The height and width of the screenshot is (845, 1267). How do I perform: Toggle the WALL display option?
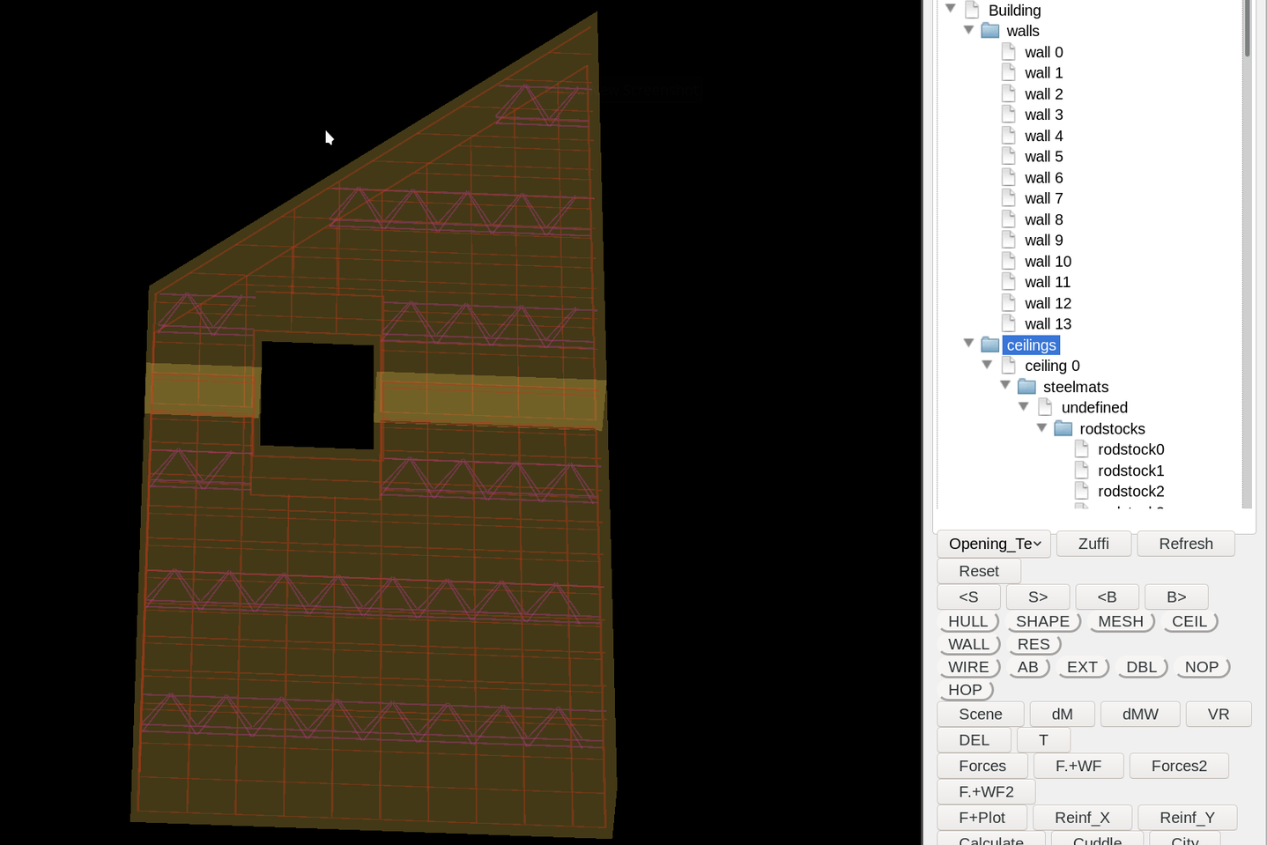click(969, 644)
